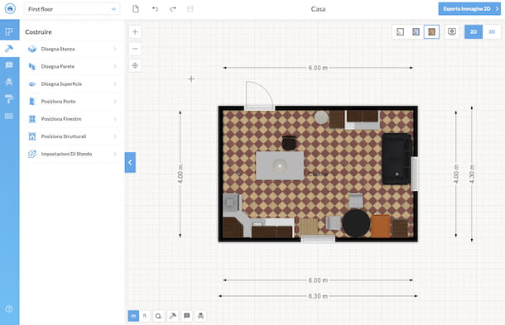The height and width of the screenshot is (325, 505).
Task: Click the bottom toolbar search icon
Action: 158,316
